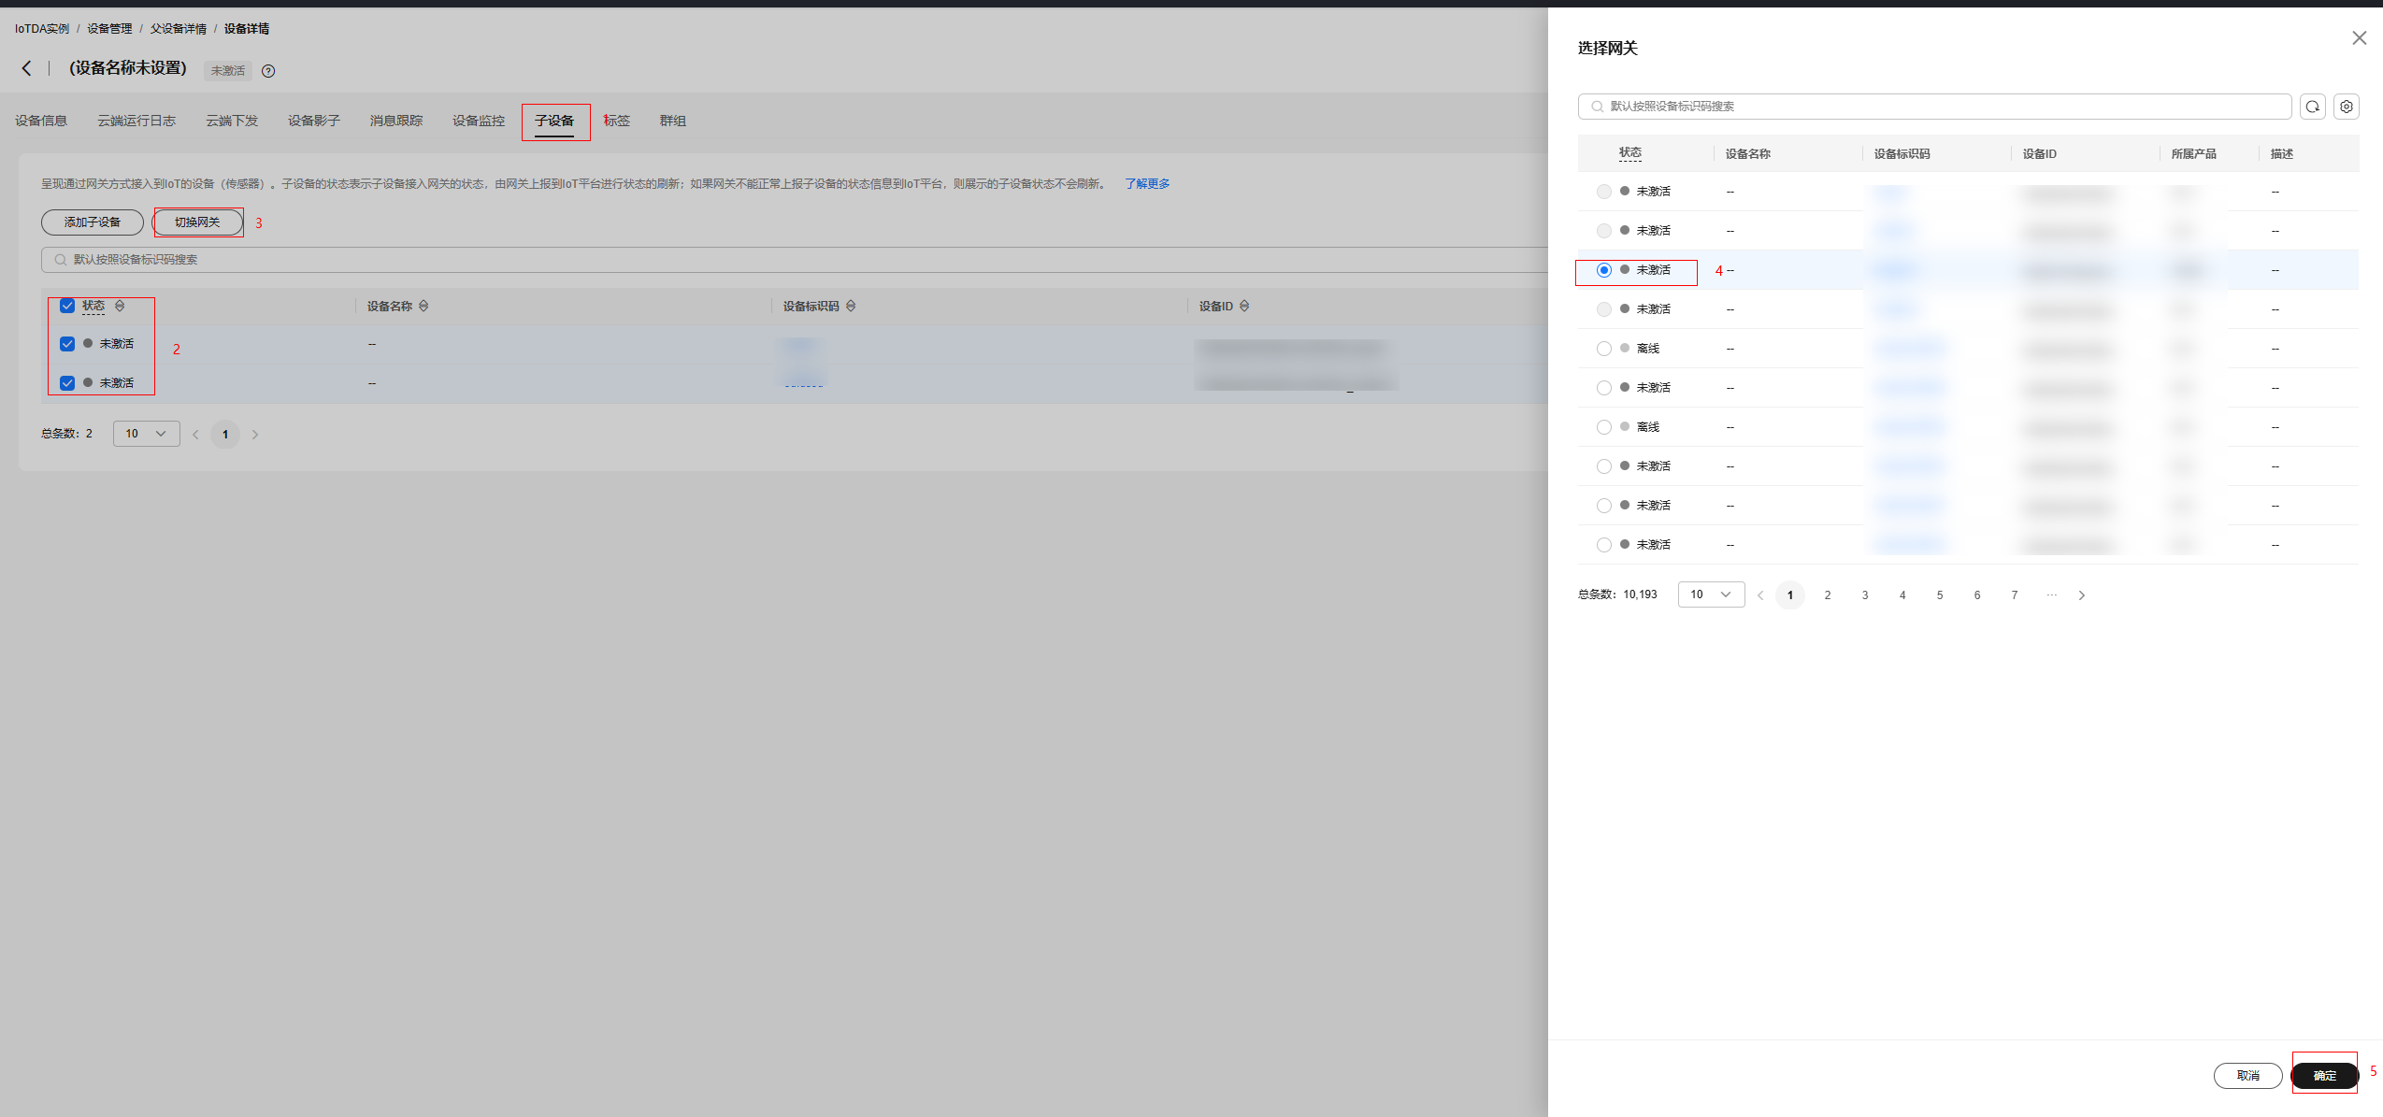This screenshot has height=1117, width=2383.
Task: Switch to the 标签 tab
Action: [617, 121]
